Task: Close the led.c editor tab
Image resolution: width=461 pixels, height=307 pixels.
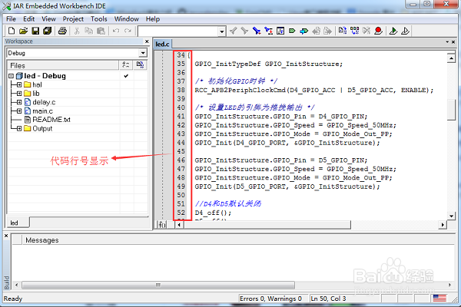Action: [453, 42]
